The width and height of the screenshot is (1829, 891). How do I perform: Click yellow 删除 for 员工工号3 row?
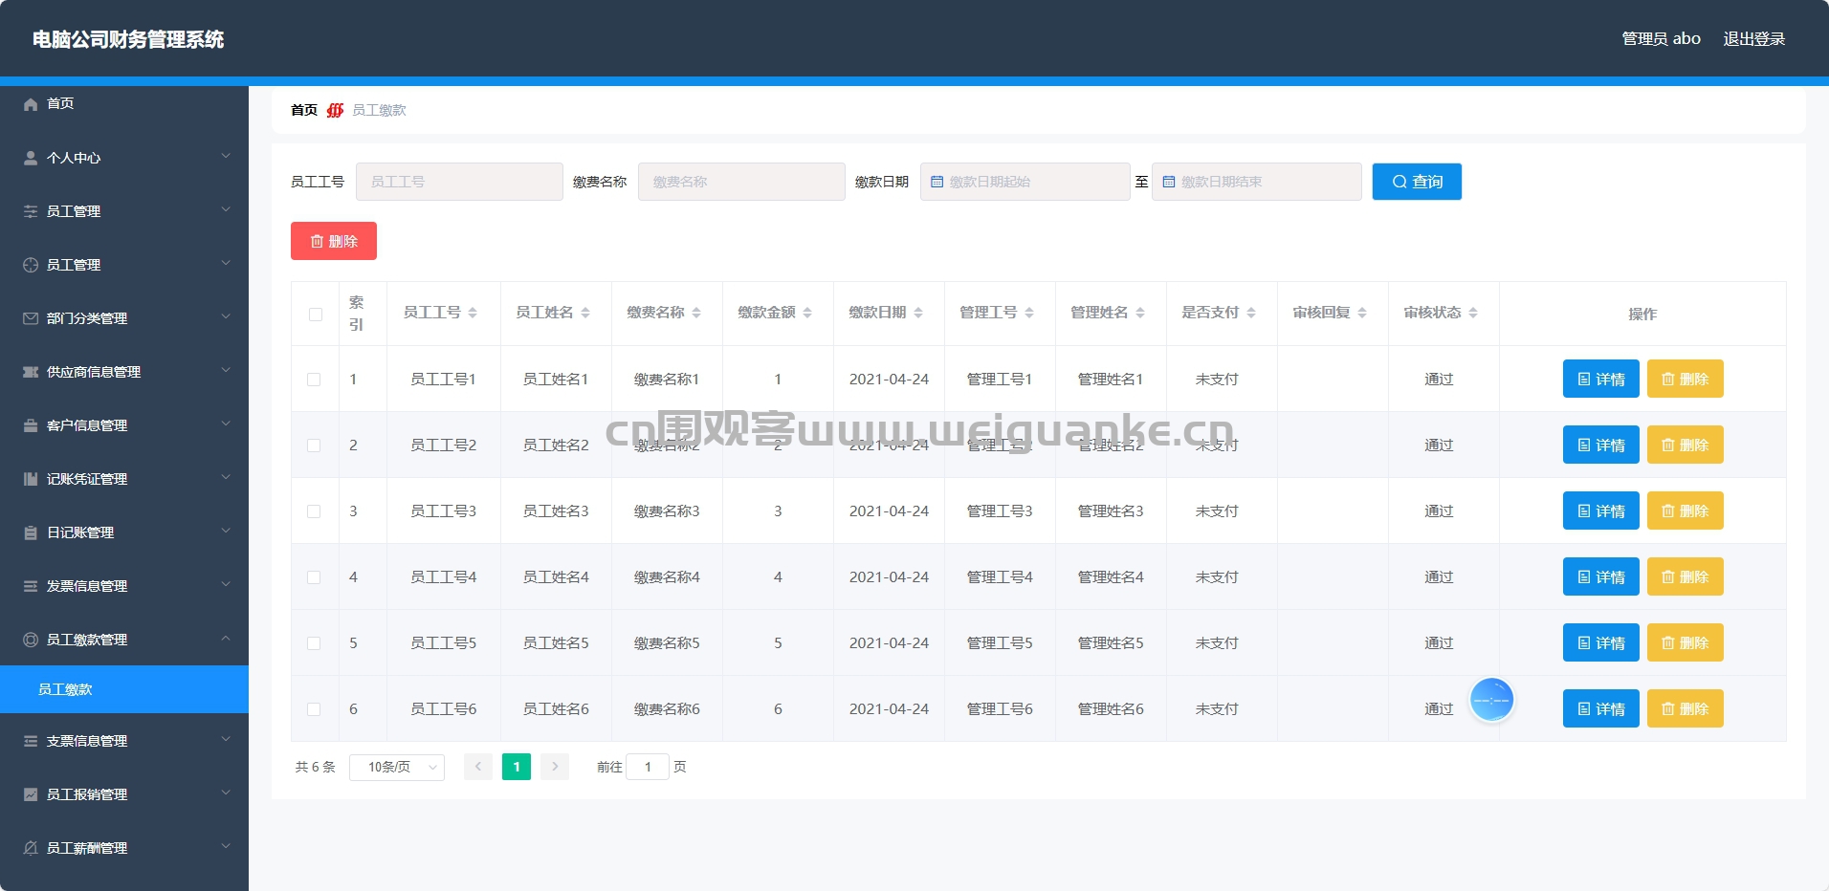[x=1686, y=511]
